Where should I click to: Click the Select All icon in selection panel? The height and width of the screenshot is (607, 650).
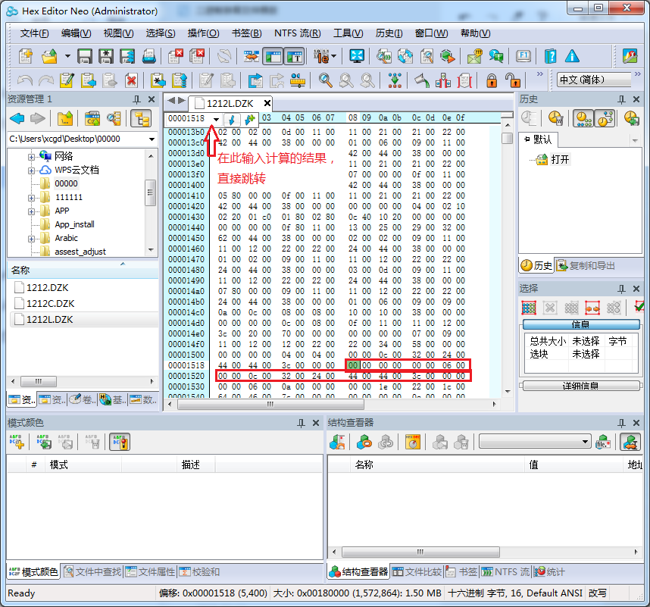(x=529, y=308)
